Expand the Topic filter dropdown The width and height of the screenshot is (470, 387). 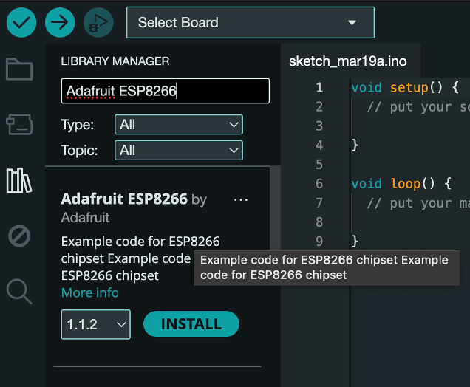click(179, 151)
